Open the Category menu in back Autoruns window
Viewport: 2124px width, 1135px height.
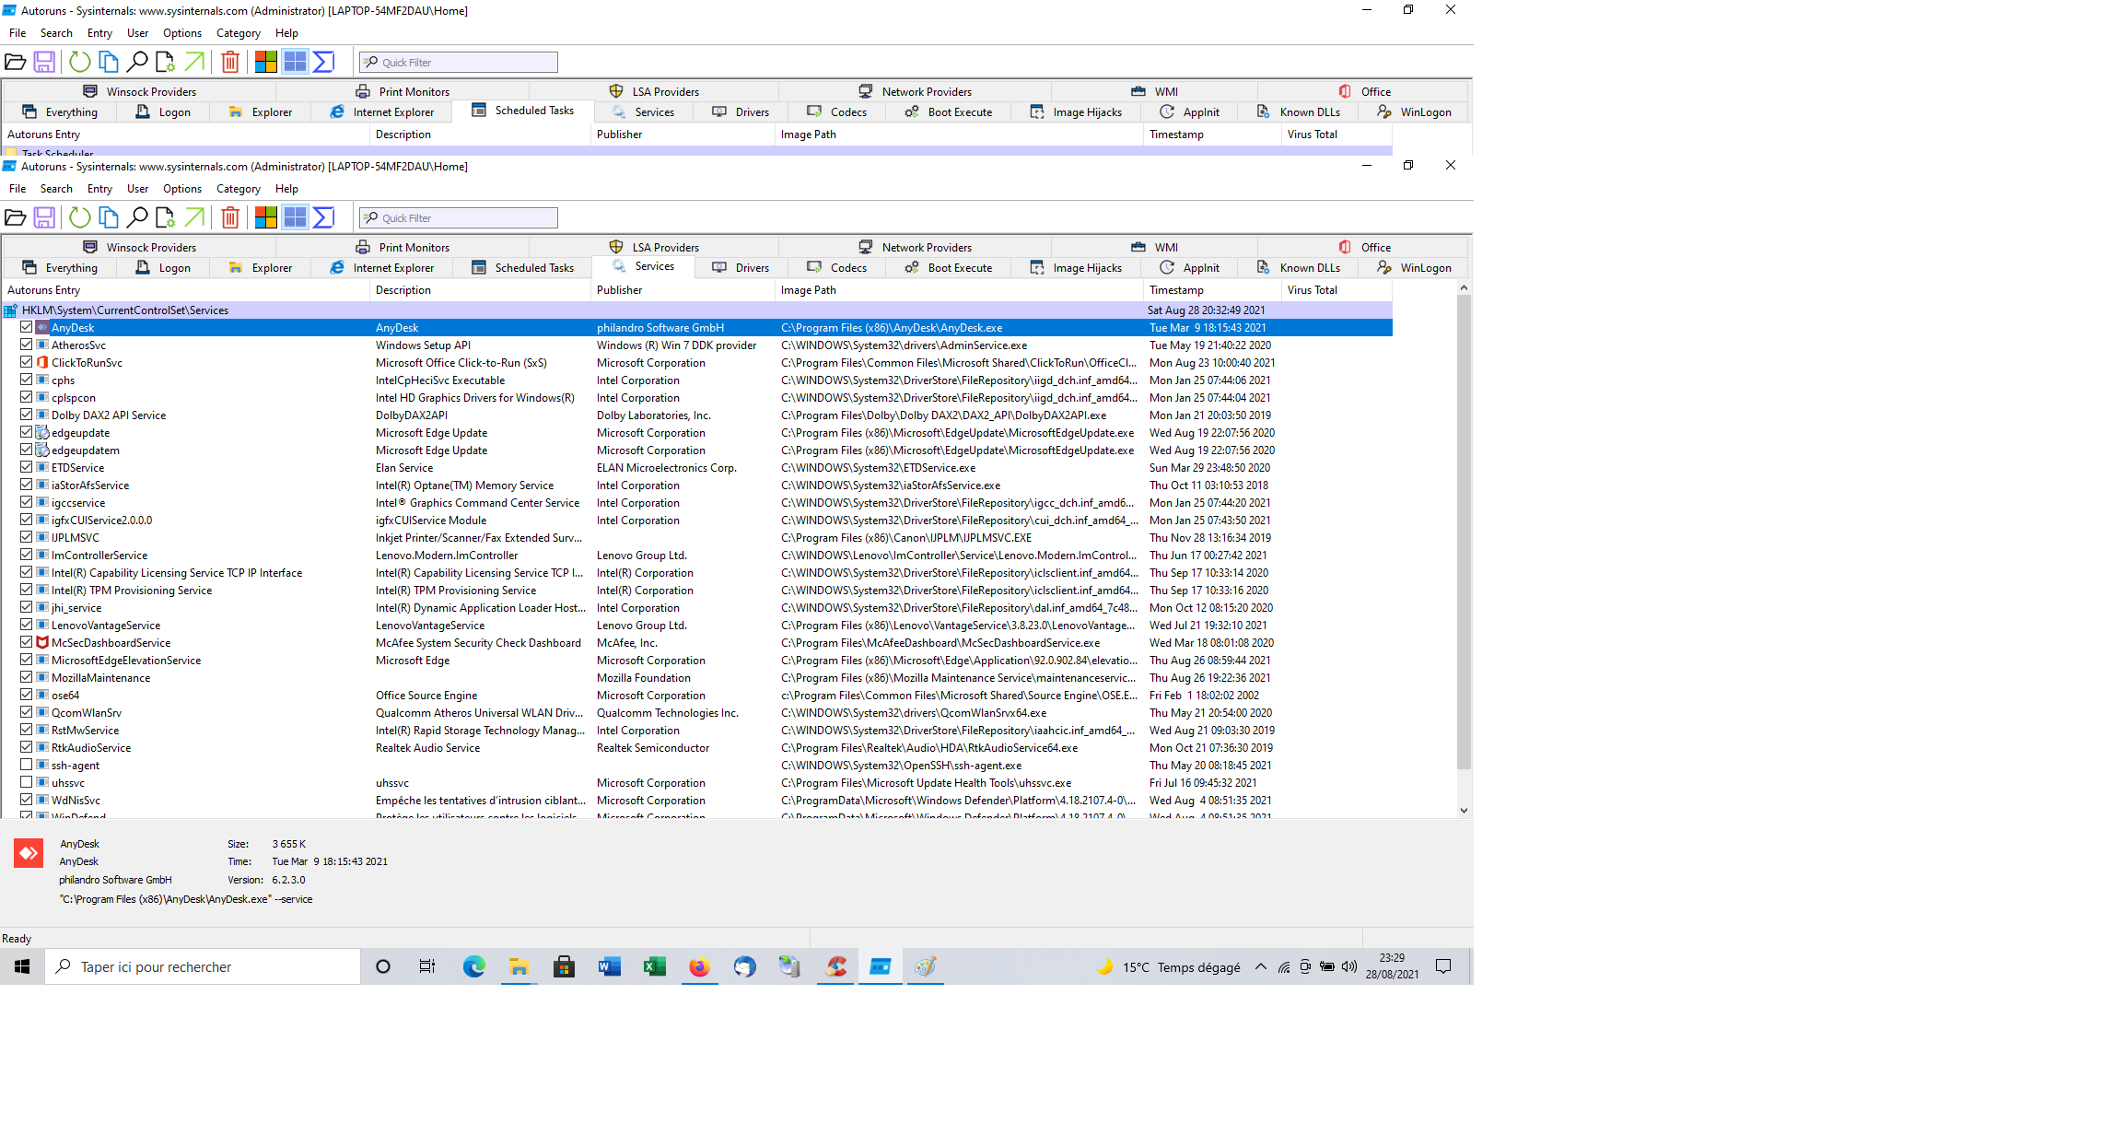239,33
